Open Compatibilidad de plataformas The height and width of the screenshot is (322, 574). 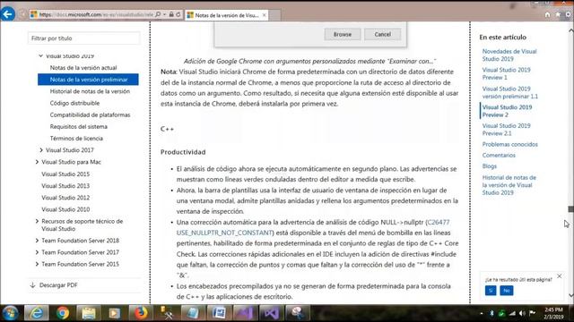90,114
